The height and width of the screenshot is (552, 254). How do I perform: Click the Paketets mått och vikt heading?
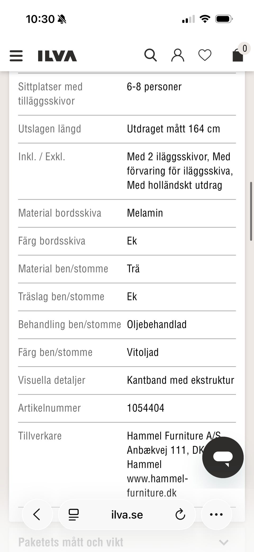(x=71, y=542)
